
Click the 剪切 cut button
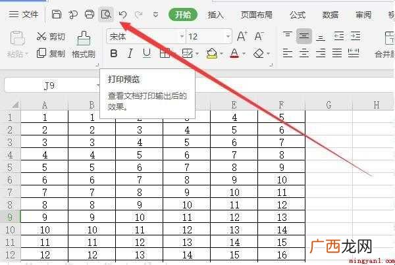(51, 36)
